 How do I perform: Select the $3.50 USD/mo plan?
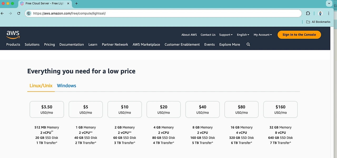[x=47, y=109]
